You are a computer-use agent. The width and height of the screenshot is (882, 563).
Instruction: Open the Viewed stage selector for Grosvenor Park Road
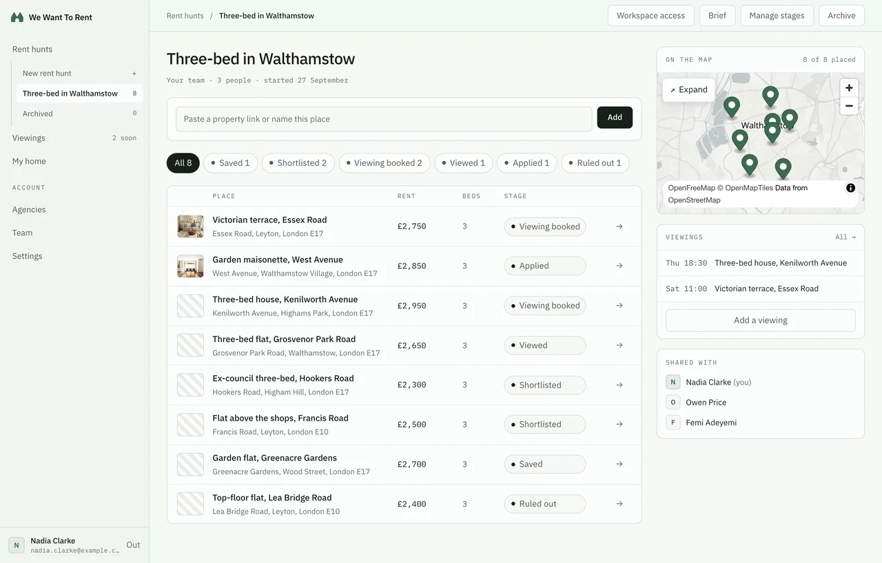click(545, 346)
